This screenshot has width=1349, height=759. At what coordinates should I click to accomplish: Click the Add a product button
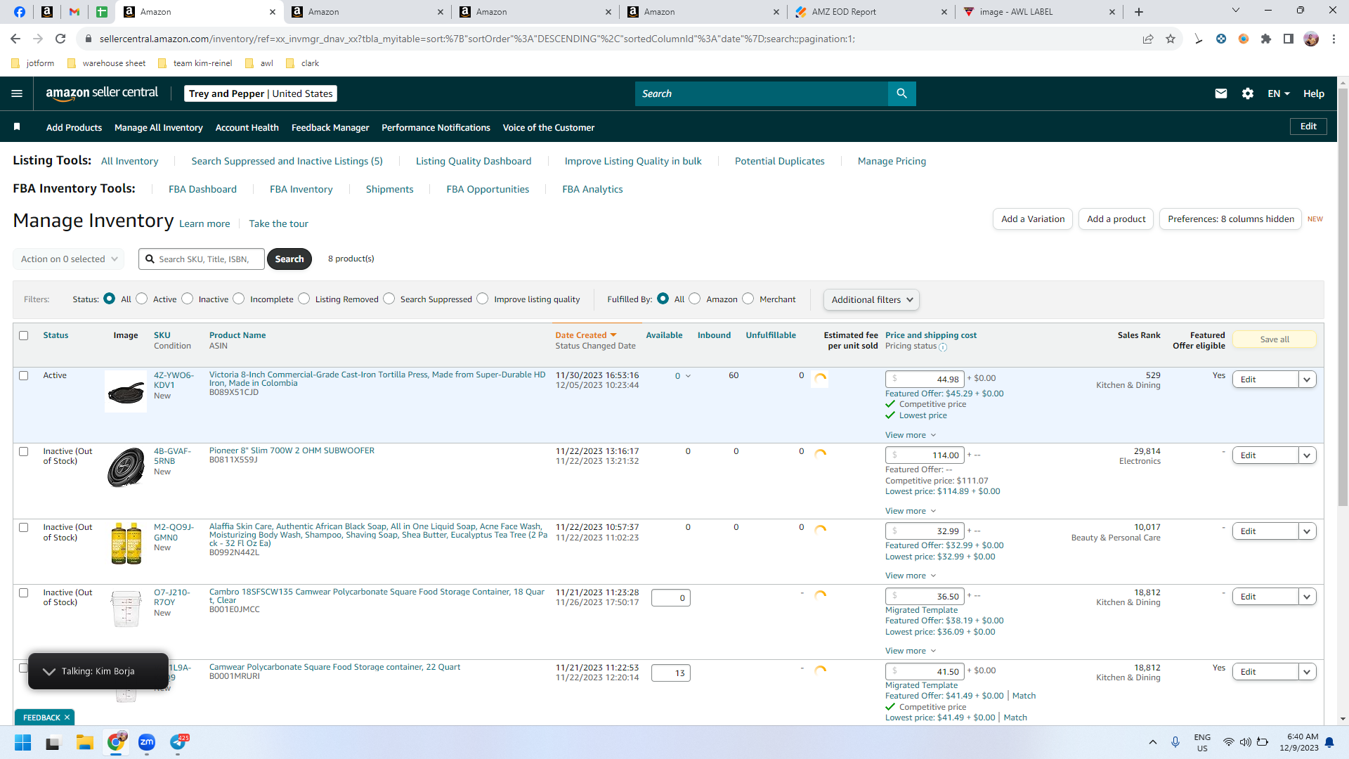(x=1116, y=219)
